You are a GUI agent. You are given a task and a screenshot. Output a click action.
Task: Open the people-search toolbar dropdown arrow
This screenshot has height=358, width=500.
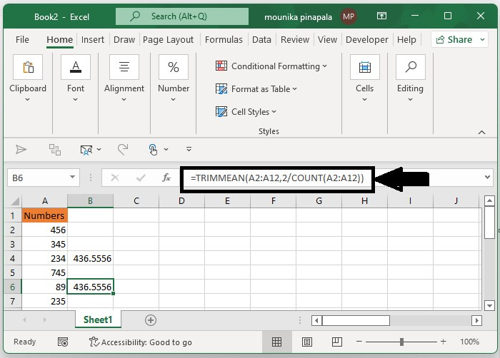coord(99,149)
